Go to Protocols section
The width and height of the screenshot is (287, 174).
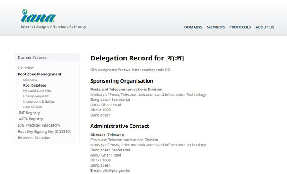point(240,27)
